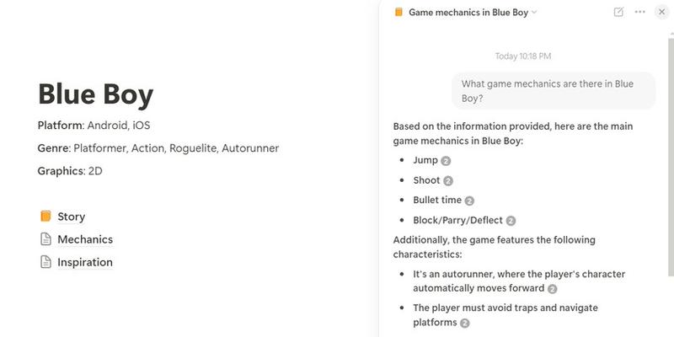The width and height of the screenshot is (674, 337).
Task: Click the citation badge next to Shoot
Action: tap(448, 180)
